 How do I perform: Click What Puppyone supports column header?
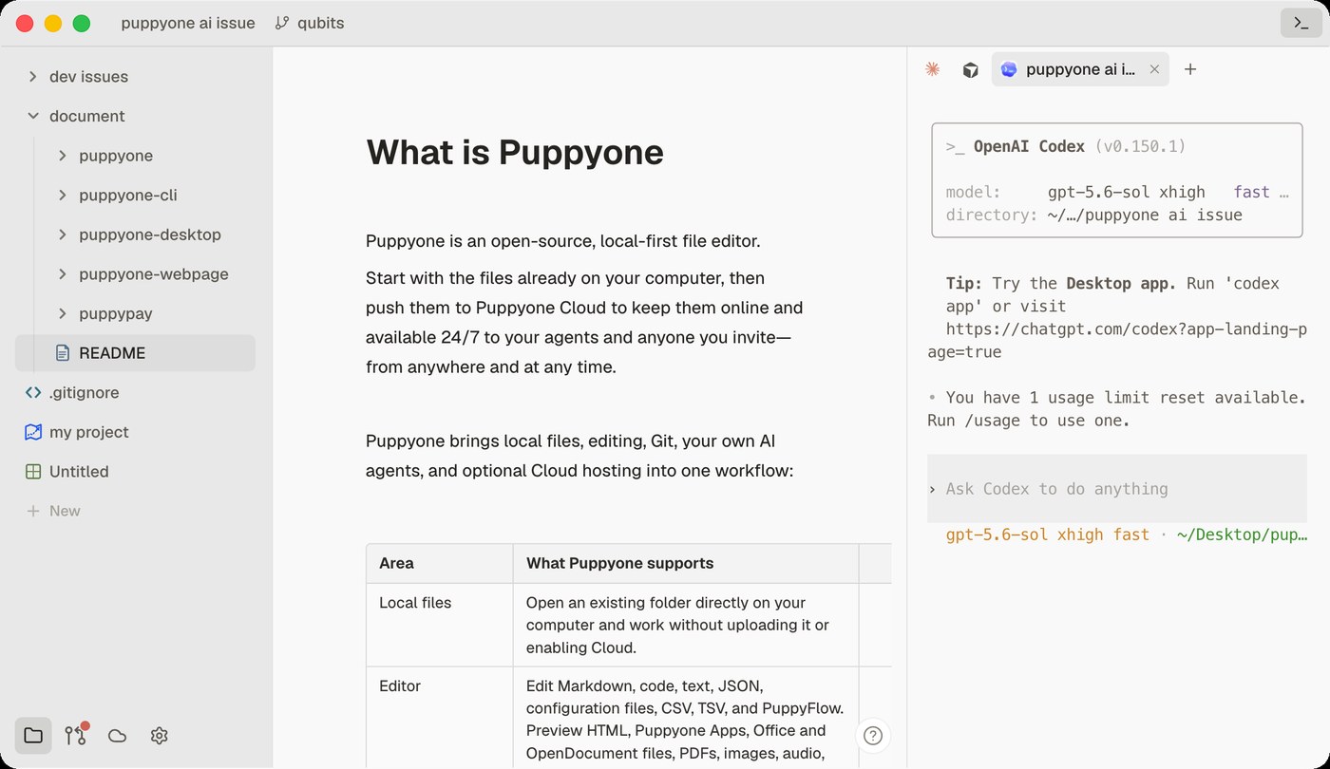686,563
